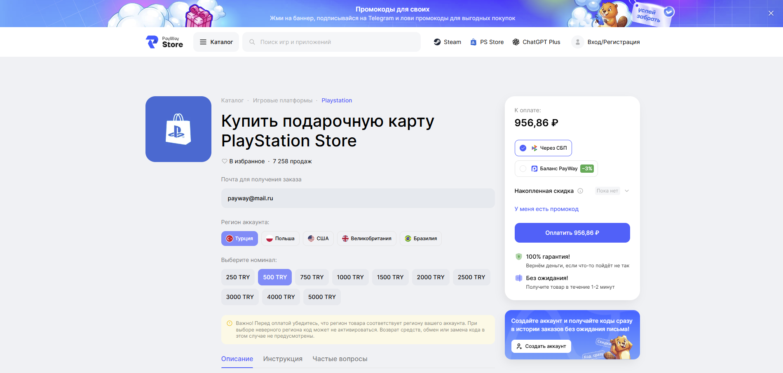Open the PS Store link
This screenshot has height=373, width=783.
point(487,42)
